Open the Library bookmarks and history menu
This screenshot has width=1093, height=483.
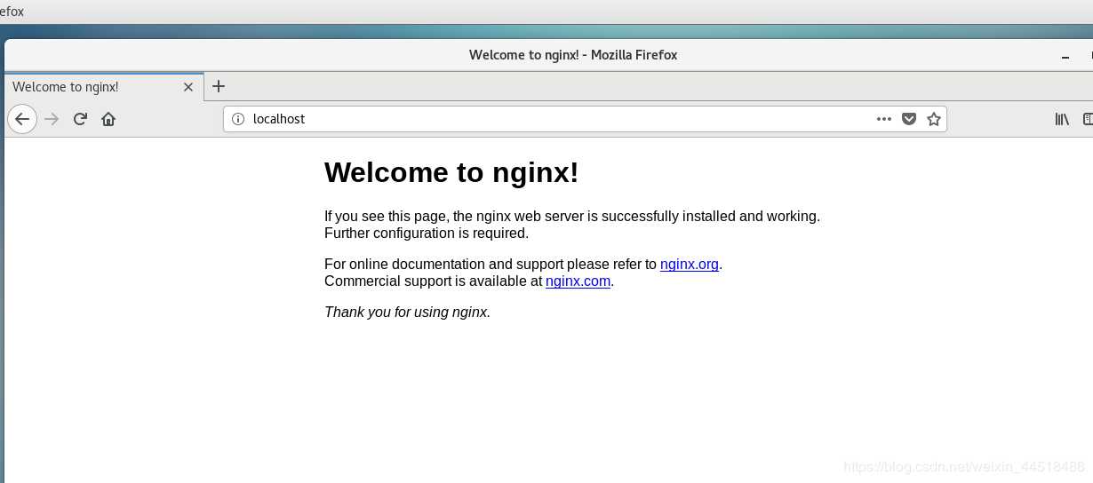pyautogui.click(x=1062, y=119)
